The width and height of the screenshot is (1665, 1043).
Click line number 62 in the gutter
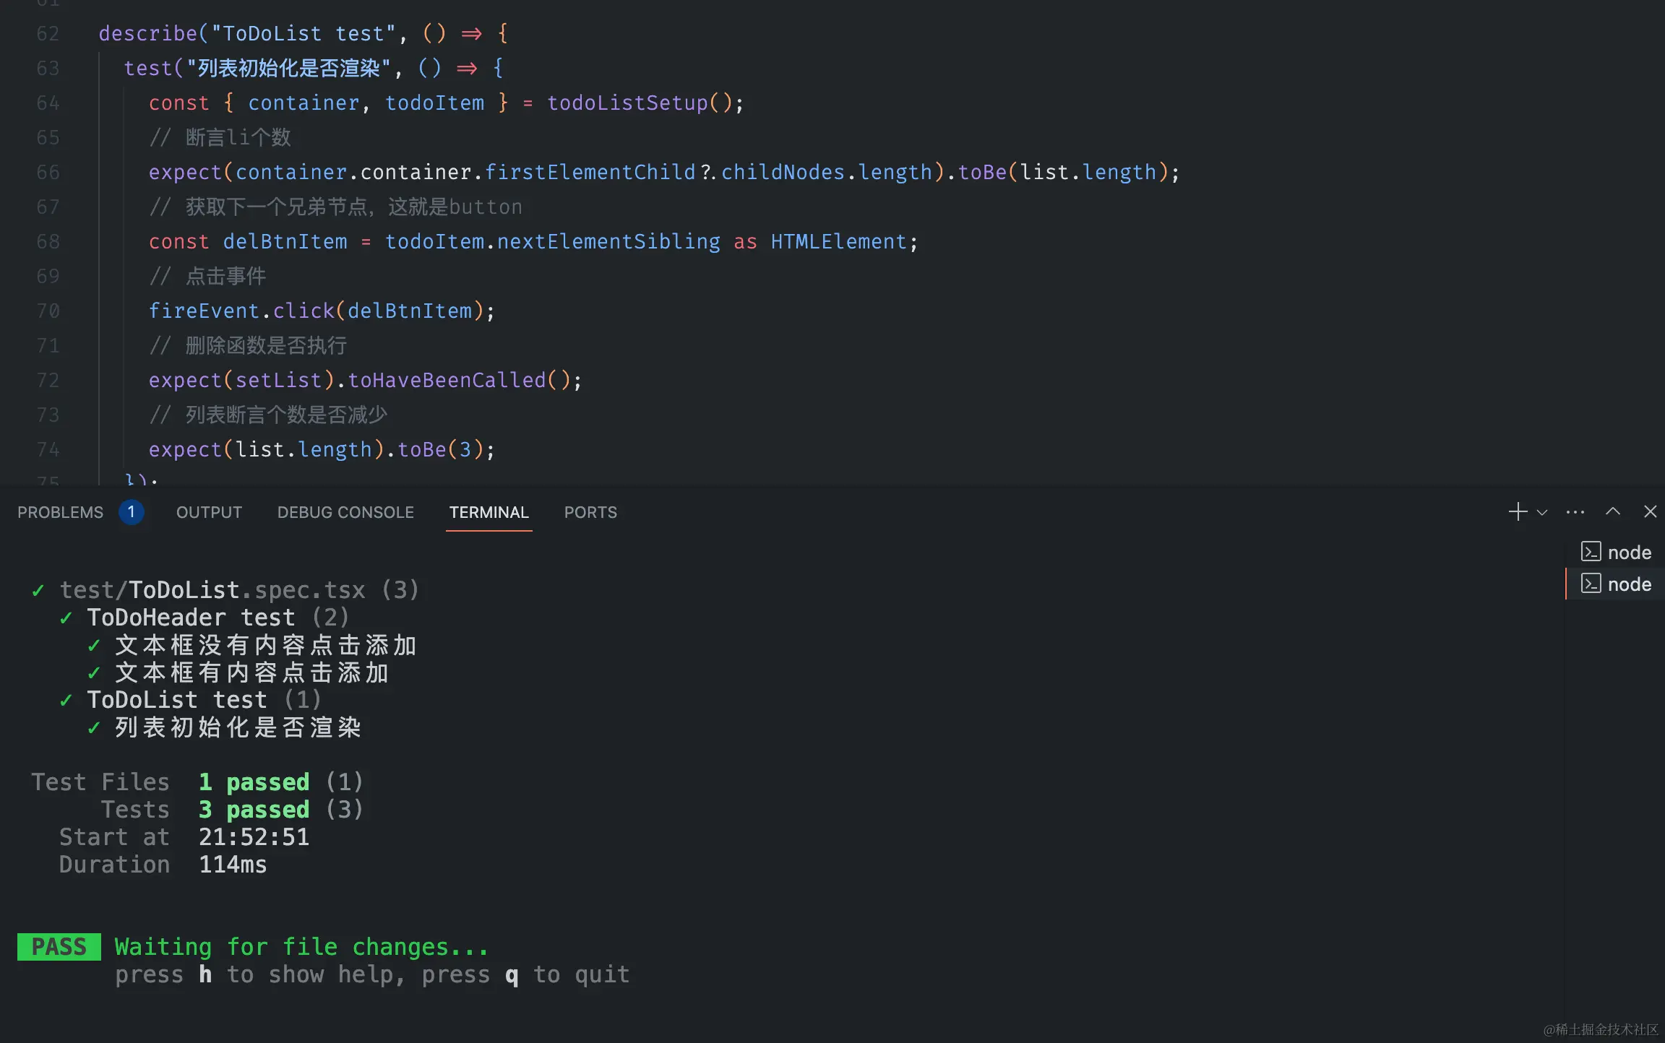pos(48,33)
